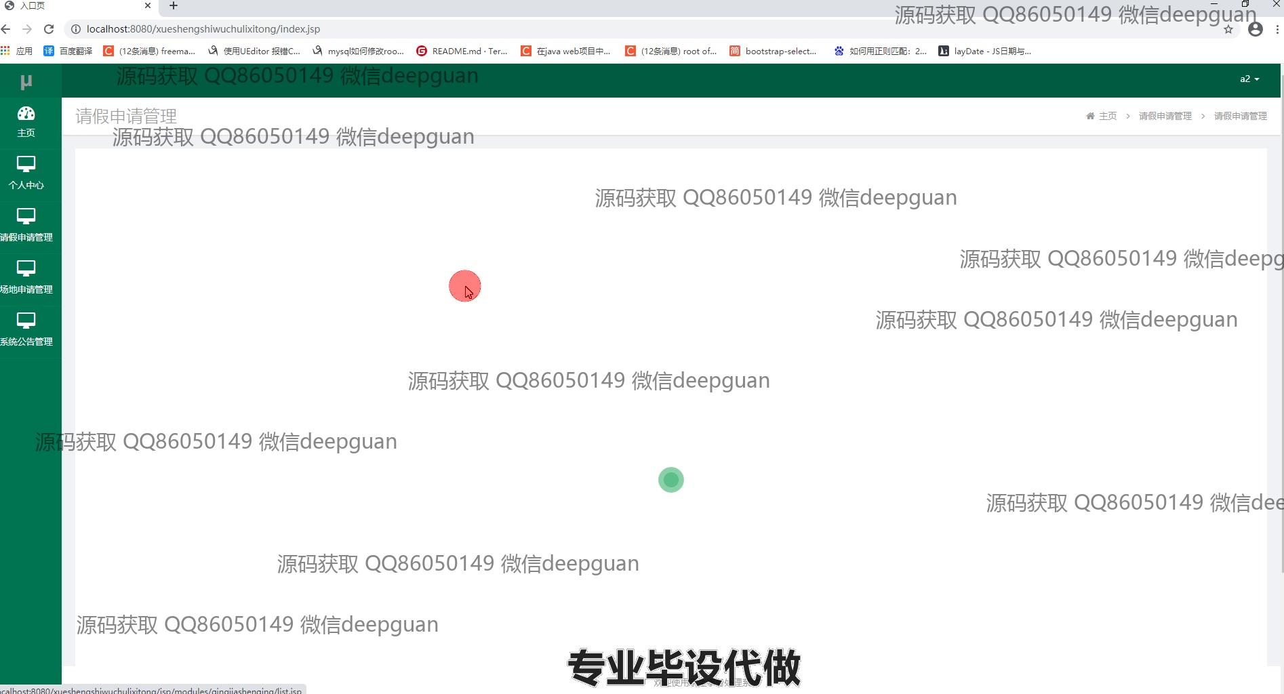Viewport: 1284px width, 694px height.
Task: Click the site info icon in address bar
Action: click(76, 29)
